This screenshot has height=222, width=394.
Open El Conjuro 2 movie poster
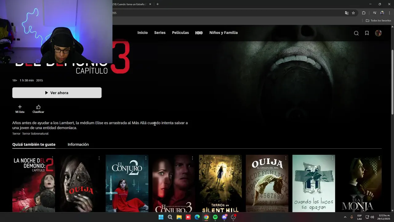(127, 183)
